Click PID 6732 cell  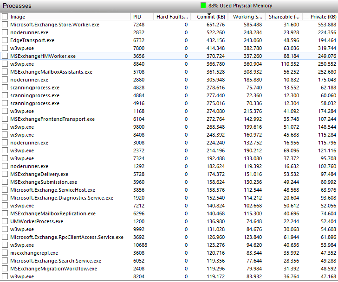pos(139,40)
